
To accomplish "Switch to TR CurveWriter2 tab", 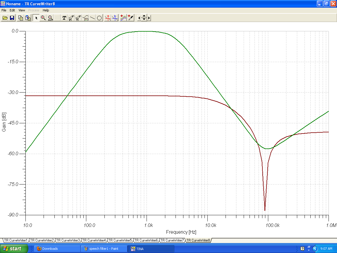I will (x=42, y=240).
